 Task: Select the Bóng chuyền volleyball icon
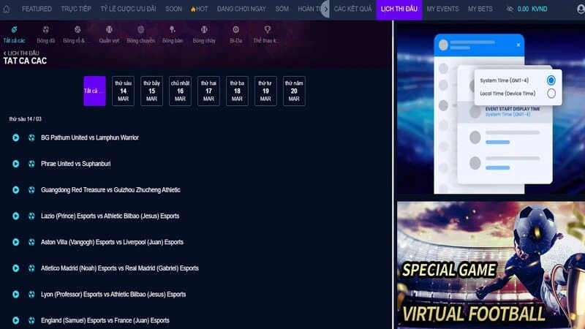[140, 29]
